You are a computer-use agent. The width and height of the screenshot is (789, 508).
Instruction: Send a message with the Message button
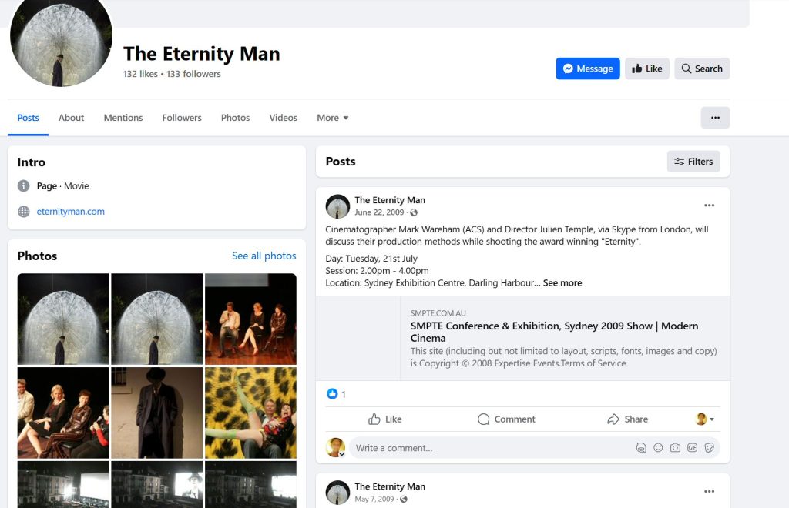point(588,69)
